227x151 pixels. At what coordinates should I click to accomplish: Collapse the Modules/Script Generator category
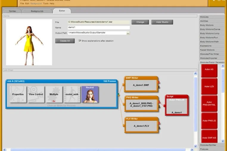pos(212,62)
